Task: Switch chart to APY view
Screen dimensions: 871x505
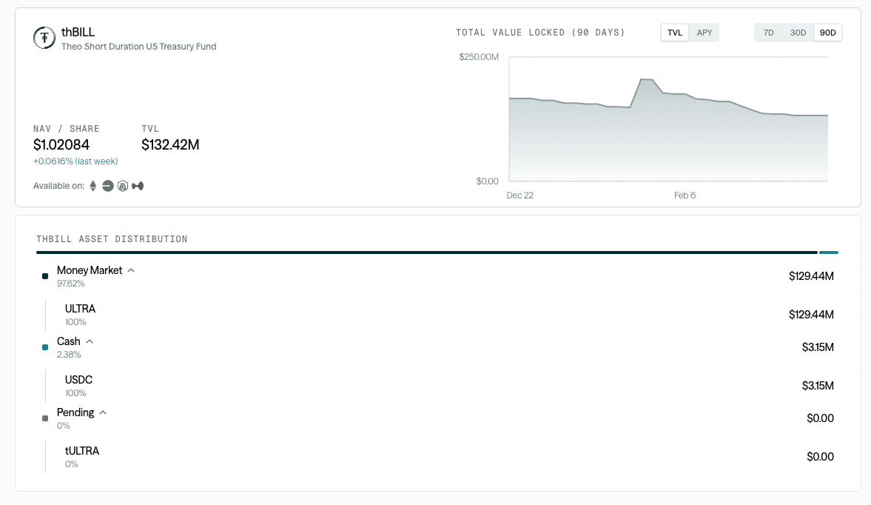Action: click(x=704, y=33)
